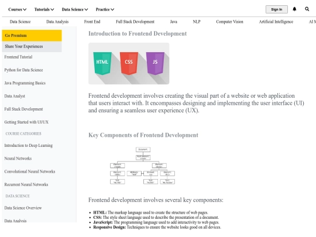316x237 pixels.
Task: Click the CSS shield icon
Action: [129, 63]
